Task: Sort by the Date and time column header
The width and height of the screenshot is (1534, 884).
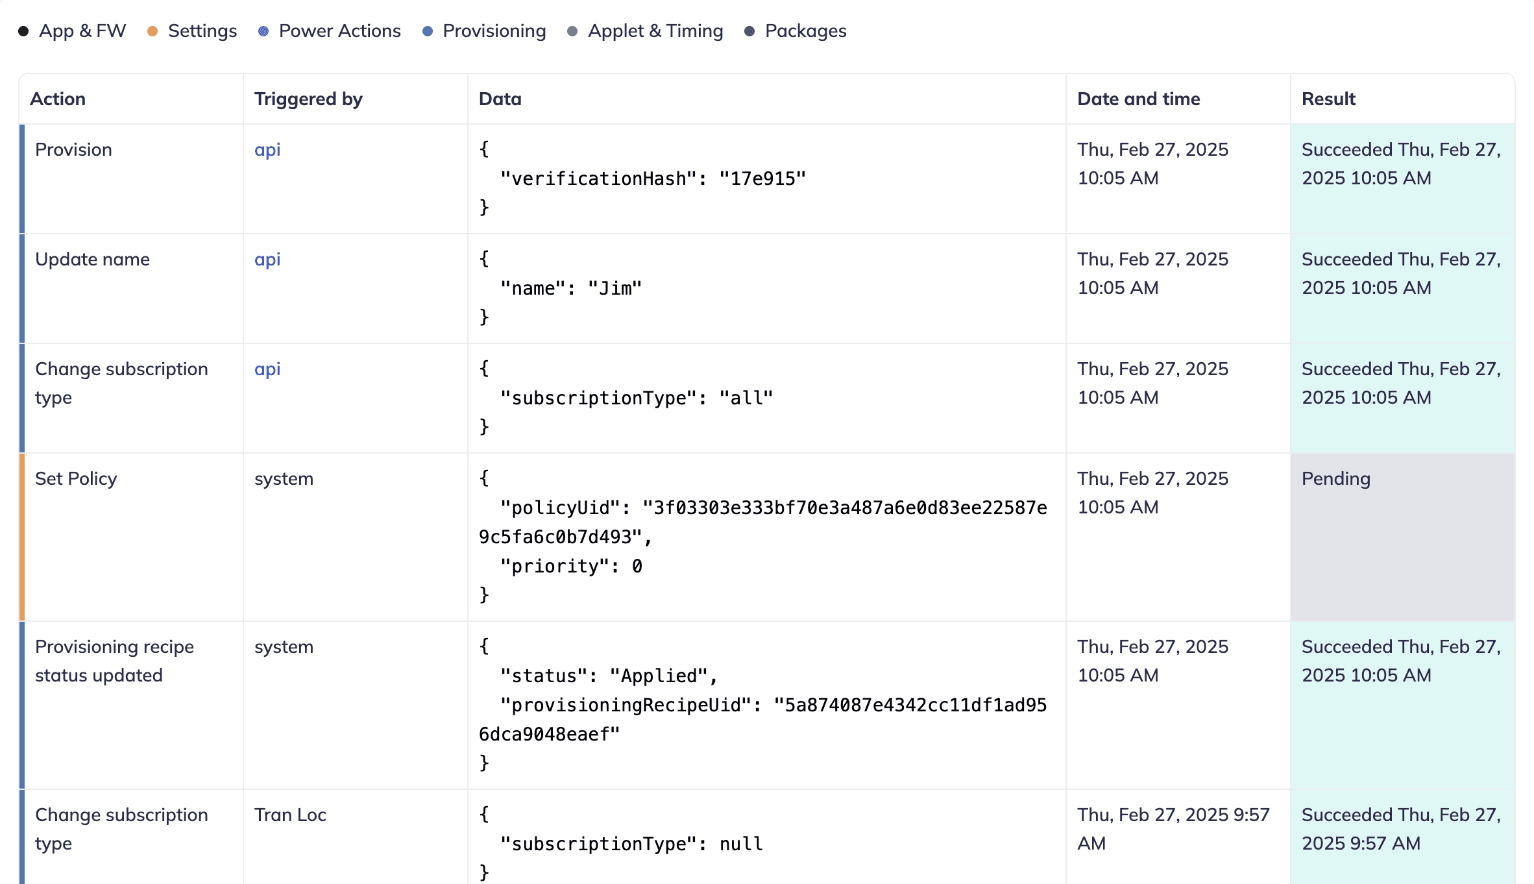Action: [x=1138, y=99]
